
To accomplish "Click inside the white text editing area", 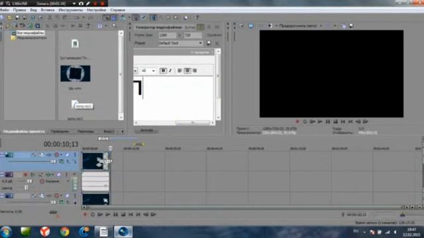I will tap(174, 99).
